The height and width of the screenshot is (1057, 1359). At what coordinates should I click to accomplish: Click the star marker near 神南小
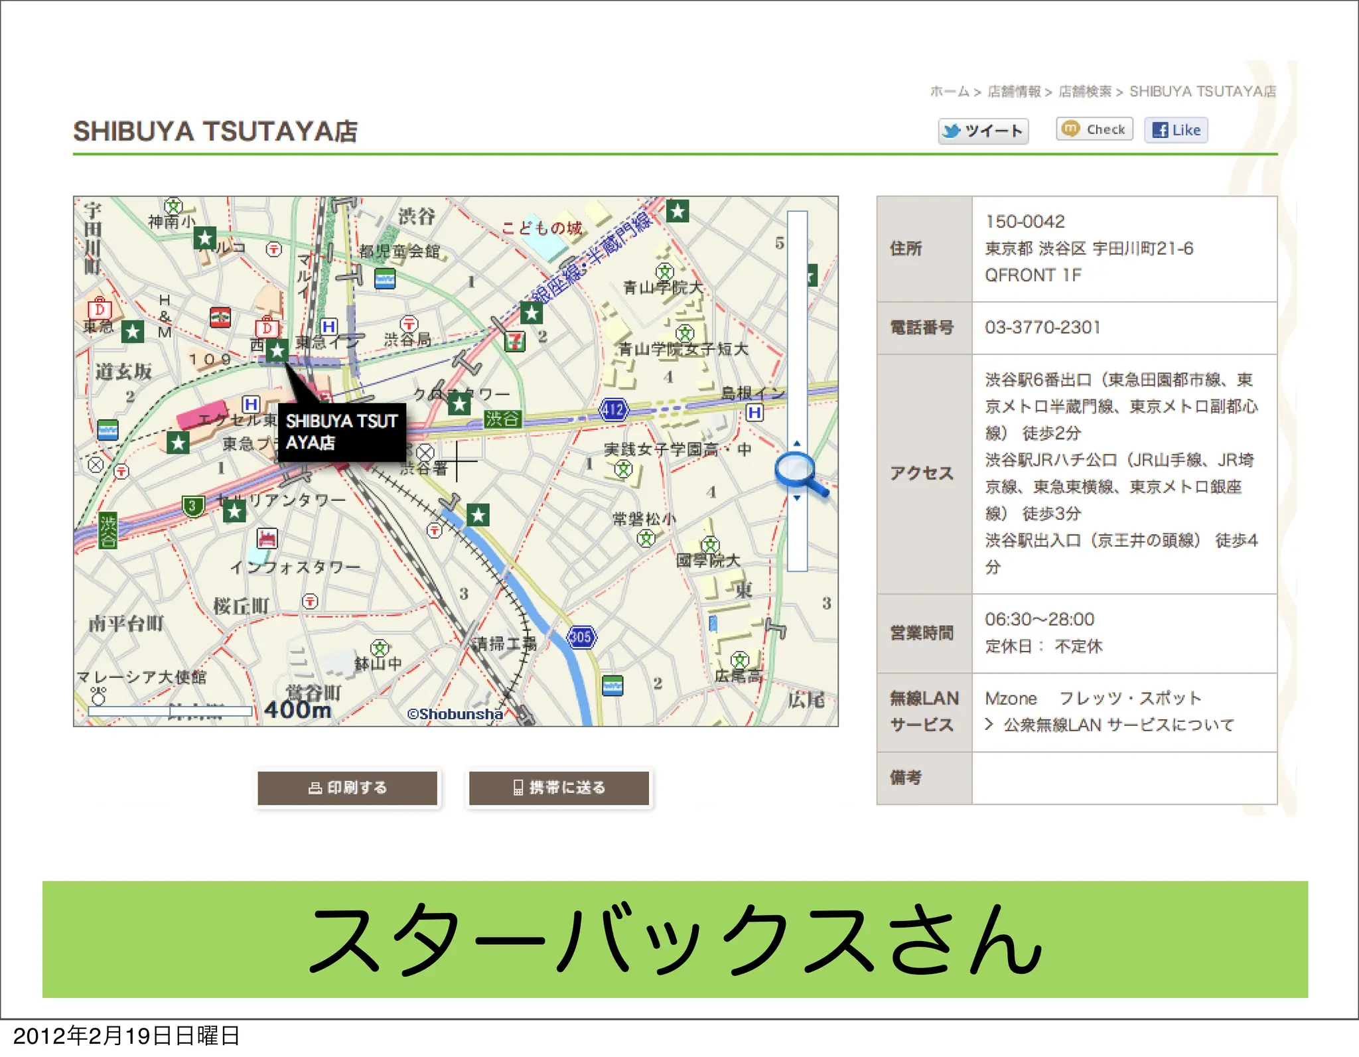click(205, 238)
